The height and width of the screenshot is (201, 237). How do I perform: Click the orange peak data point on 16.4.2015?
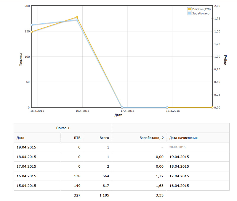tap(77, 17)
